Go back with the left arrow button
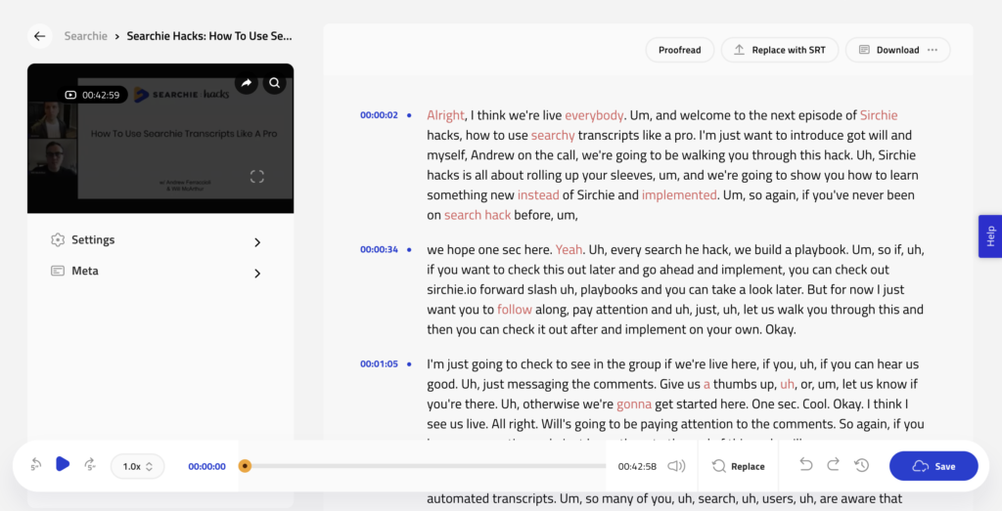This screenshot has height=511, width=1002. pos(39,36)
